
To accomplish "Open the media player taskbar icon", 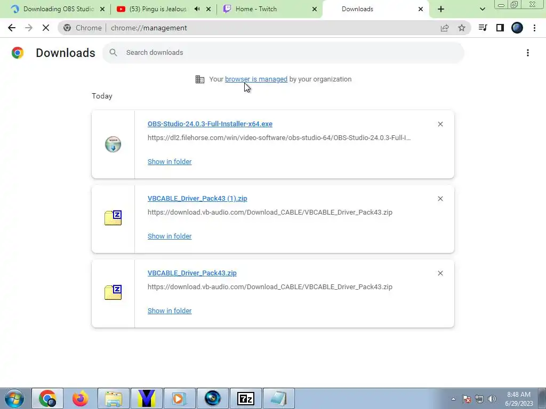I will click(180, 398).
